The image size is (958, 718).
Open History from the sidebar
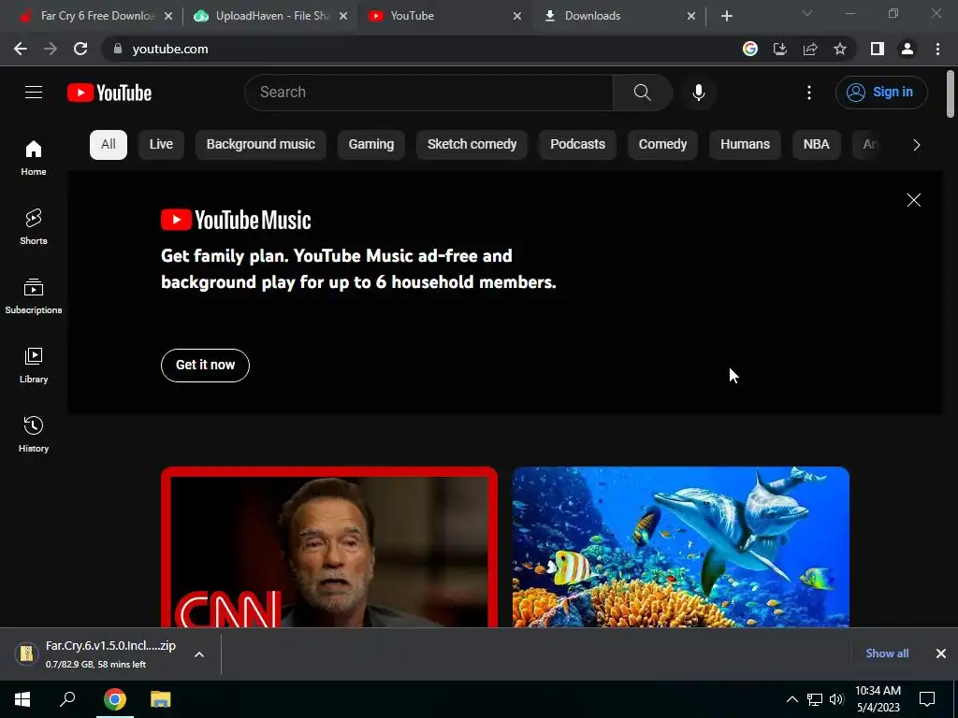34,434
